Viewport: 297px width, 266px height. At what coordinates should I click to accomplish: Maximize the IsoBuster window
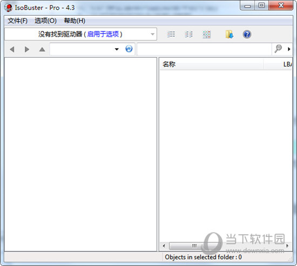pos(261,6)
